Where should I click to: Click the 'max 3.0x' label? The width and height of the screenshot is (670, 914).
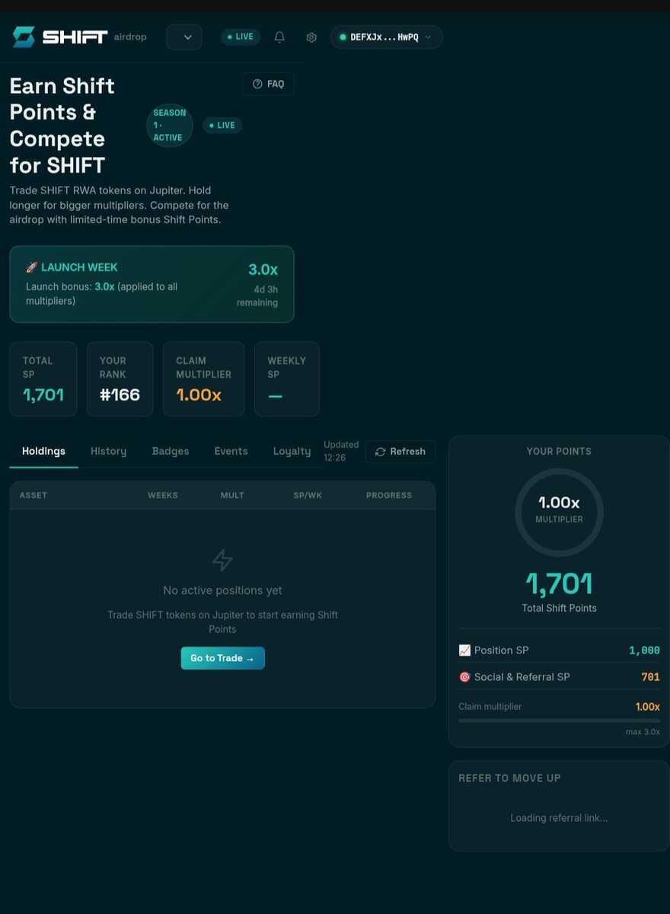tap(643, 732)
